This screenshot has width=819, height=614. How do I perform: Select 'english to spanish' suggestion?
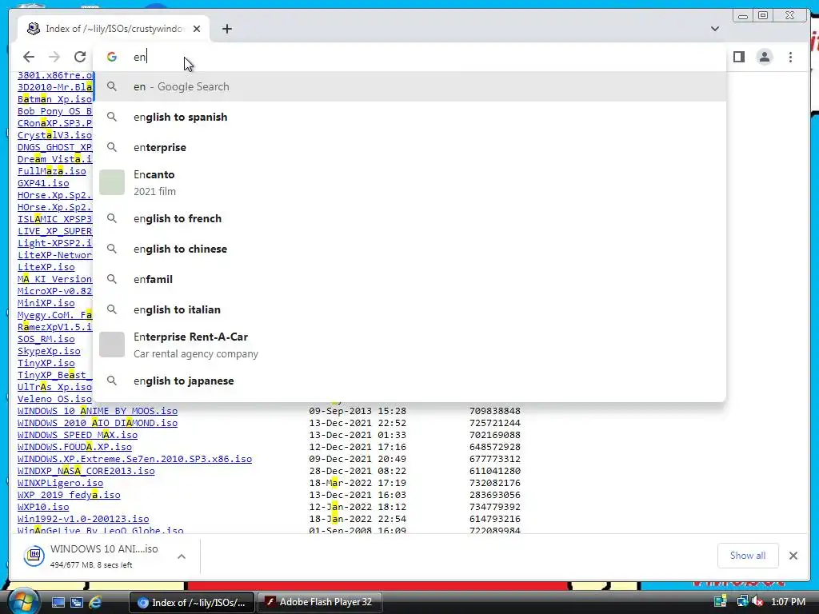point(409,117)
